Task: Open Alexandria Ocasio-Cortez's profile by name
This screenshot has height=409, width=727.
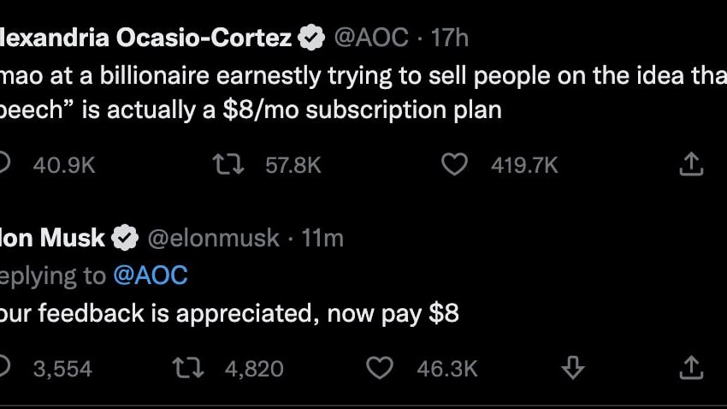Action: pos(145,38)
